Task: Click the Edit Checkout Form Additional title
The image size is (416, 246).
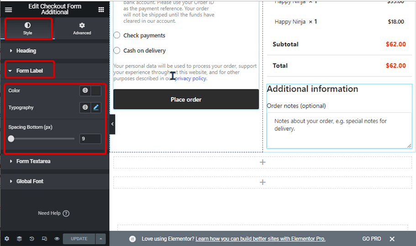Action: pyautogui.click(x=55, y=9)
